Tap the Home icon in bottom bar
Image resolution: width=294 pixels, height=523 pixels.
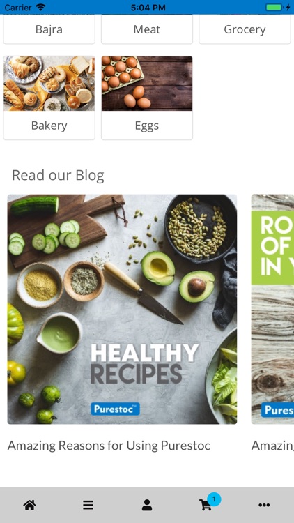pyautogui.click(x=29, y=506)
